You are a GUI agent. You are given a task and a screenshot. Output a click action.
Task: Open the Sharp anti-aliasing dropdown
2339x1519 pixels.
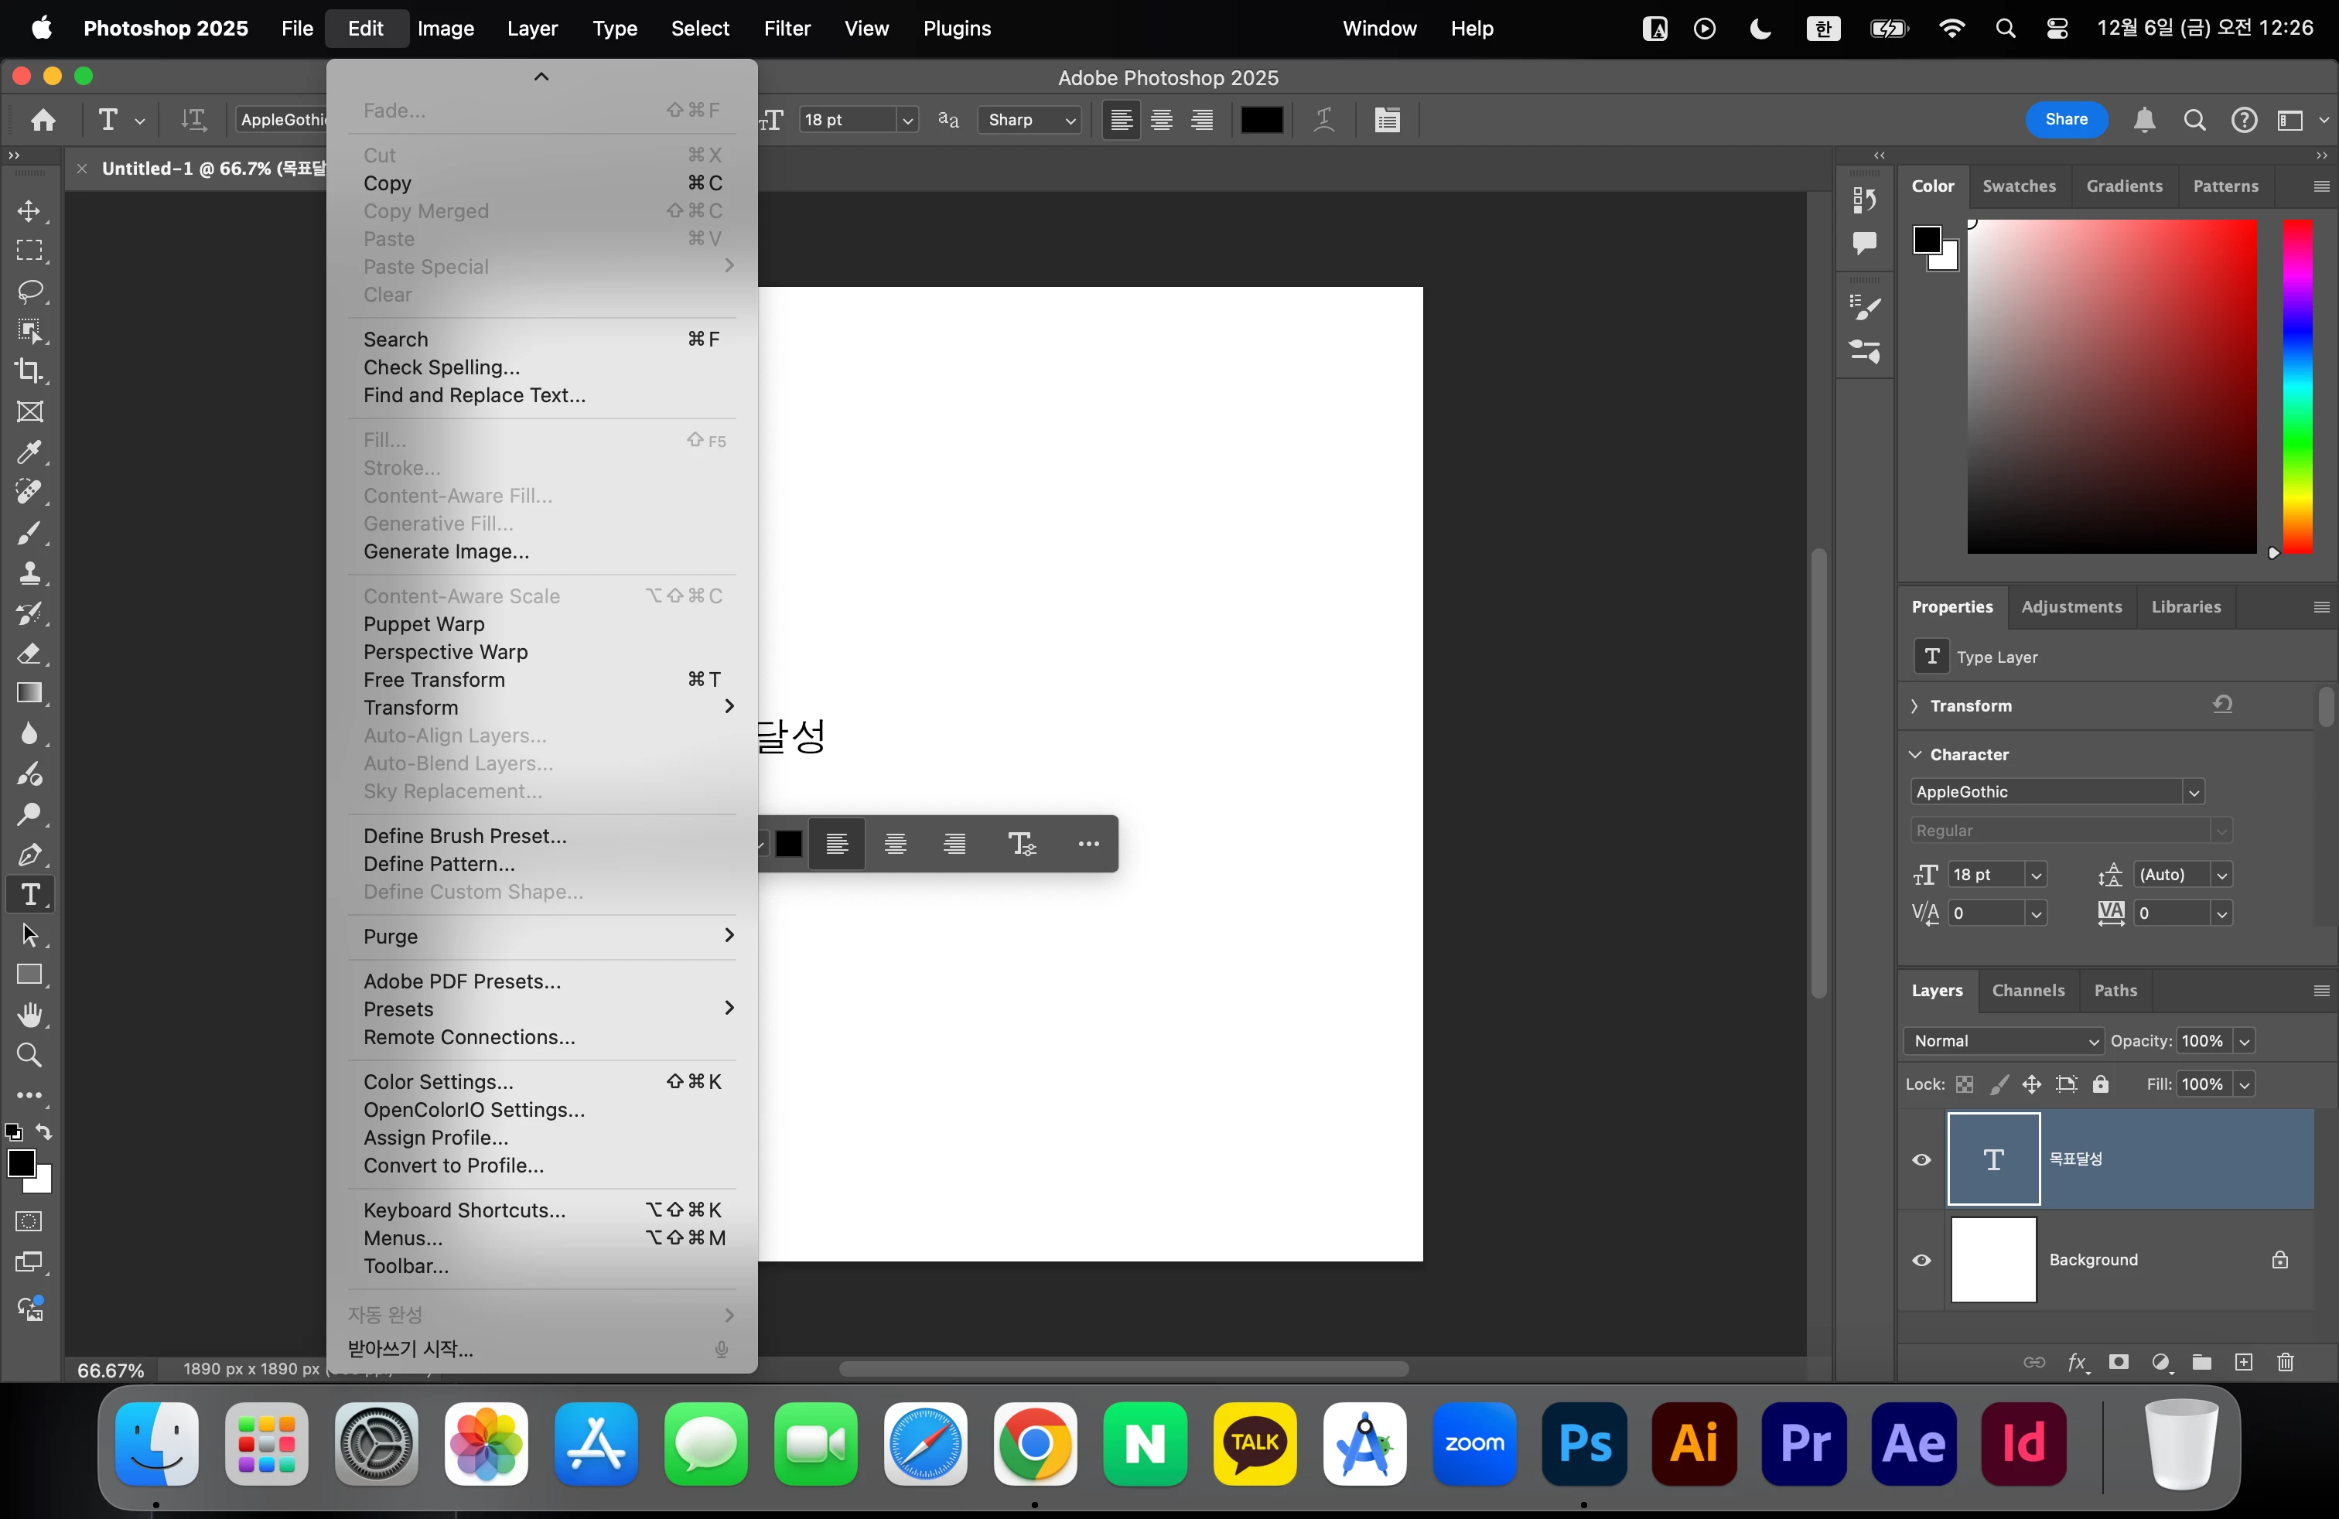click(x=1029, y=120)
